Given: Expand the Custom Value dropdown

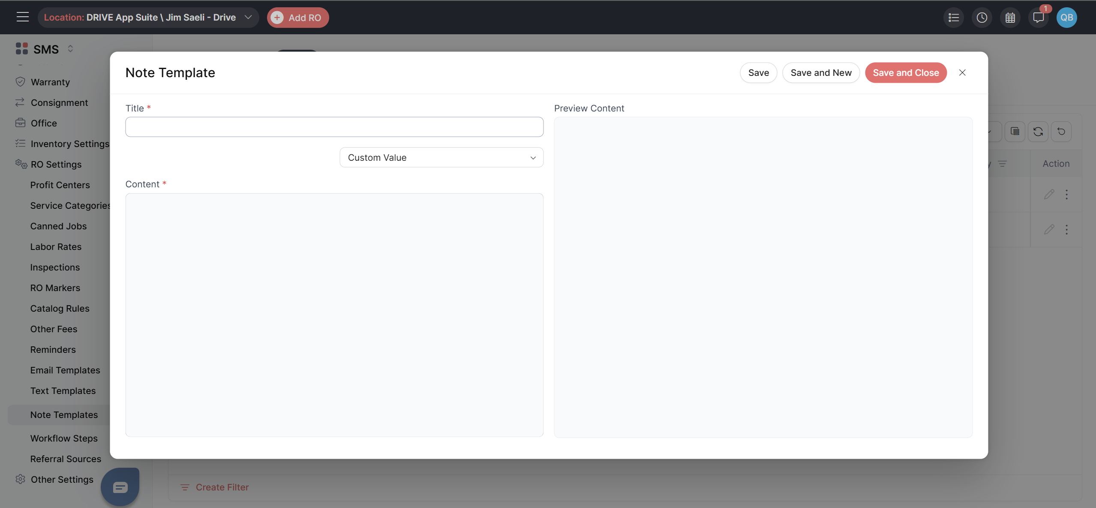Looking at the screenshot, I should point(441,157).
